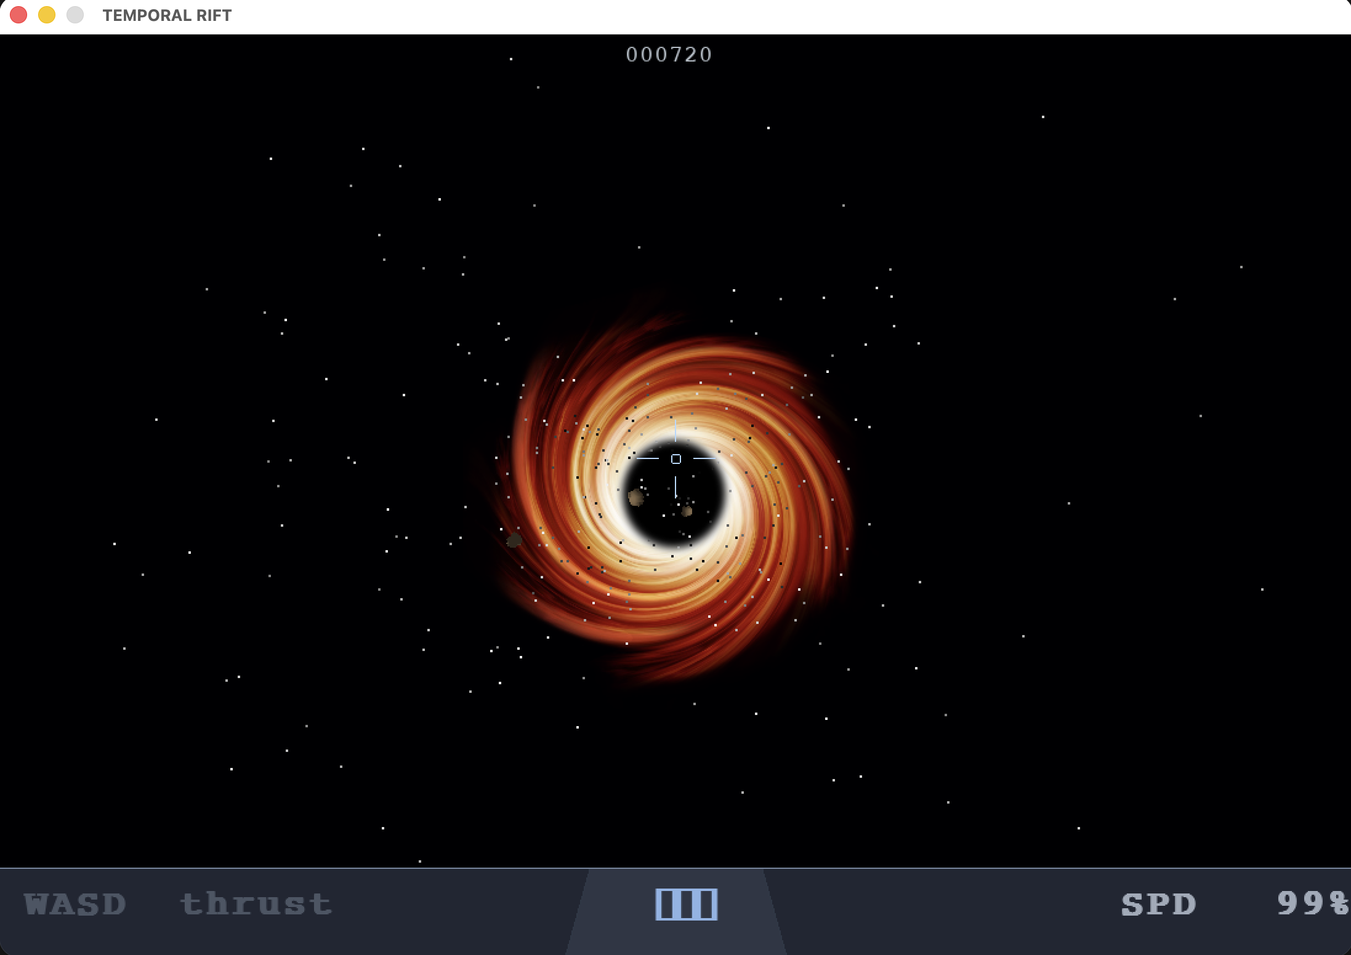Image resolution: width=1351 pixels, height=955 pixels.
Task: Click the 99% speed readout
Action: coord(1312,903)
